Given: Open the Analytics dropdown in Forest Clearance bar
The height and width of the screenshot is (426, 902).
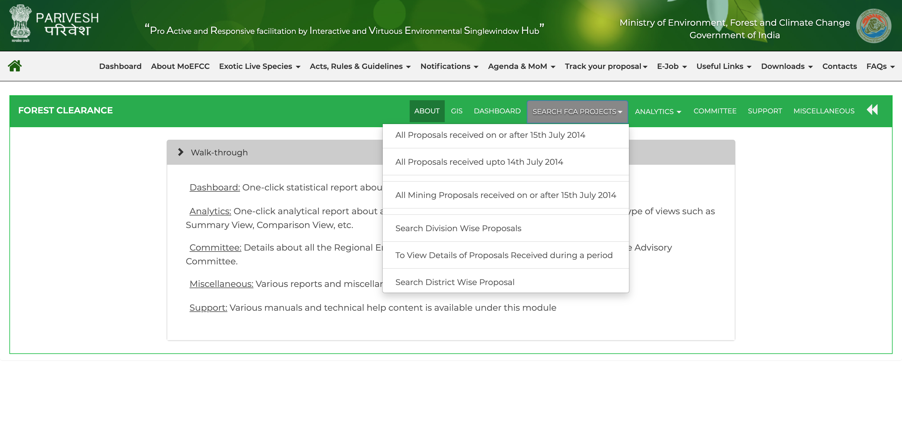Looking at the screenshot, I should (x=658, y=112).
